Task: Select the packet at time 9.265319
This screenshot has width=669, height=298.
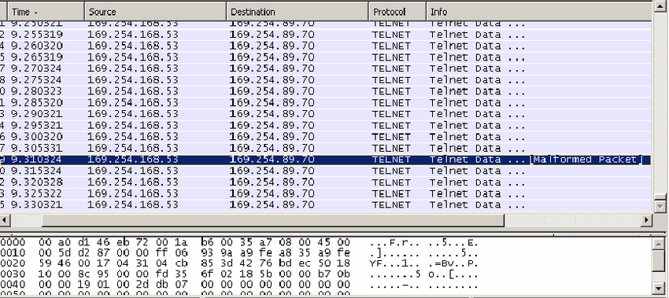Action: pos(326,57)
